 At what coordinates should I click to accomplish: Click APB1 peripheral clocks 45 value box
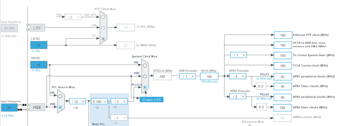pyautogui.click(x=283, y=77)
